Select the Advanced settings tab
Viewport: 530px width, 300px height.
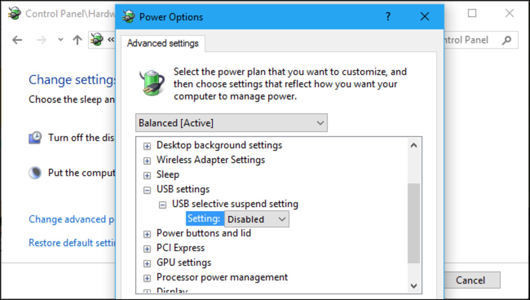163,44
